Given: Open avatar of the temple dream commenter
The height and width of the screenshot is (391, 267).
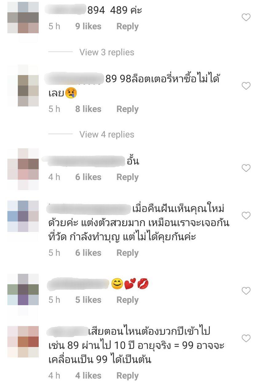Looking at the screenshot, I should 23,216.
